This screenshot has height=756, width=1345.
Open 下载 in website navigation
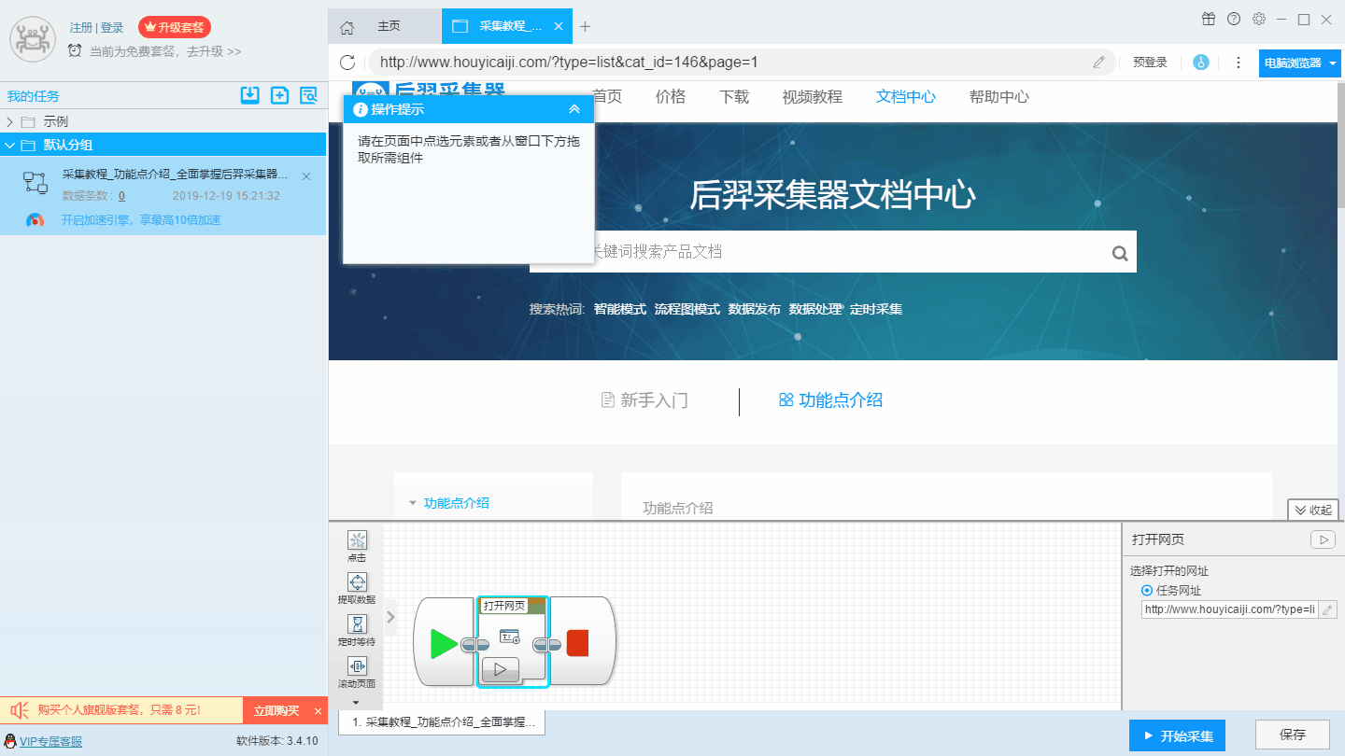click(x=734, y=97)
